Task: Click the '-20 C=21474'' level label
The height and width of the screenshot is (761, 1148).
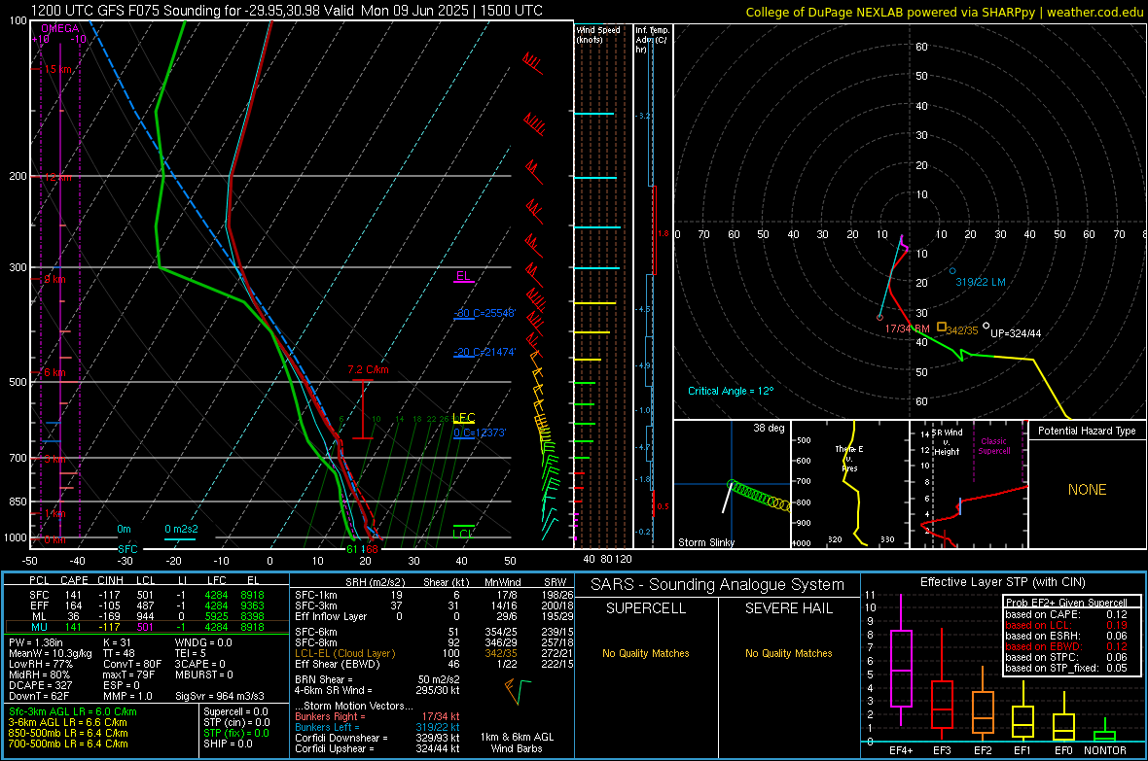Action: [484, 352]
